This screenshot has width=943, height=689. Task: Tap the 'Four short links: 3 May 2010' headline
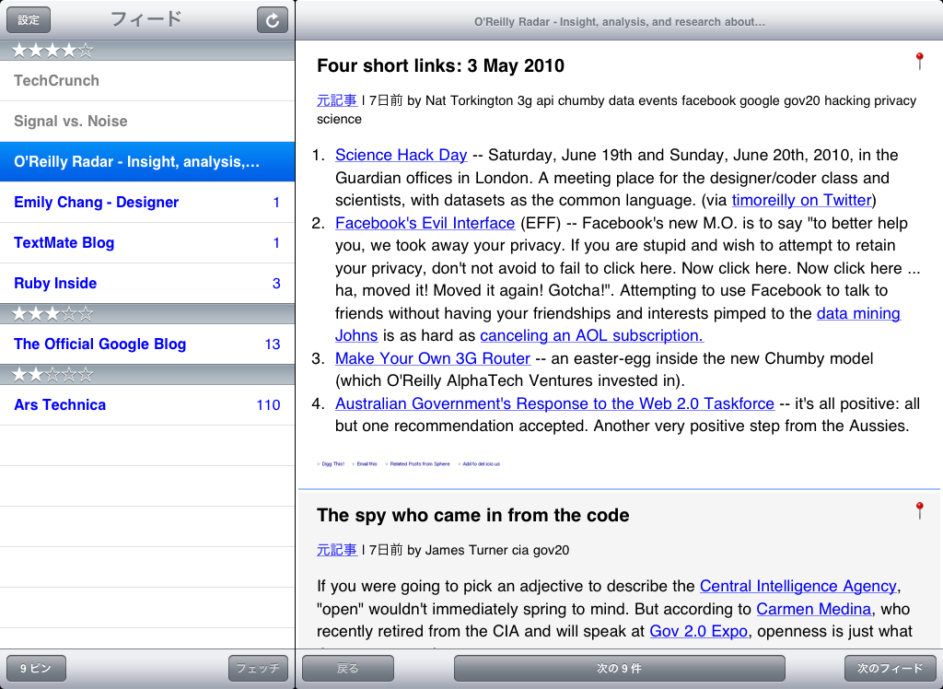pyautogui.click(x=441, y=65)
